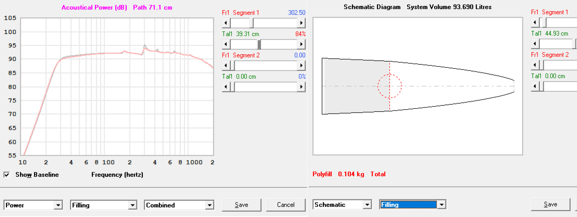Click right arrow of Segment 2 Fr1 slider showing 0.00
The image size is (577, 217).
coord(301,65)
